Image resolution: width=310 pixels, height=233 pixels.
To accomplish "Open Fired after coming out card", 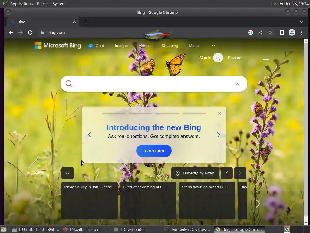I will coord(148,200).
